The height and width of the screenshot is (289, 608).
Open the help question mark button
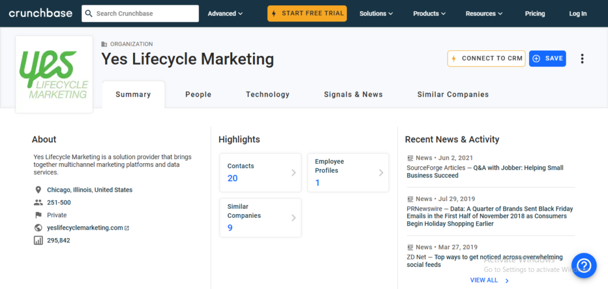point(584,265)
